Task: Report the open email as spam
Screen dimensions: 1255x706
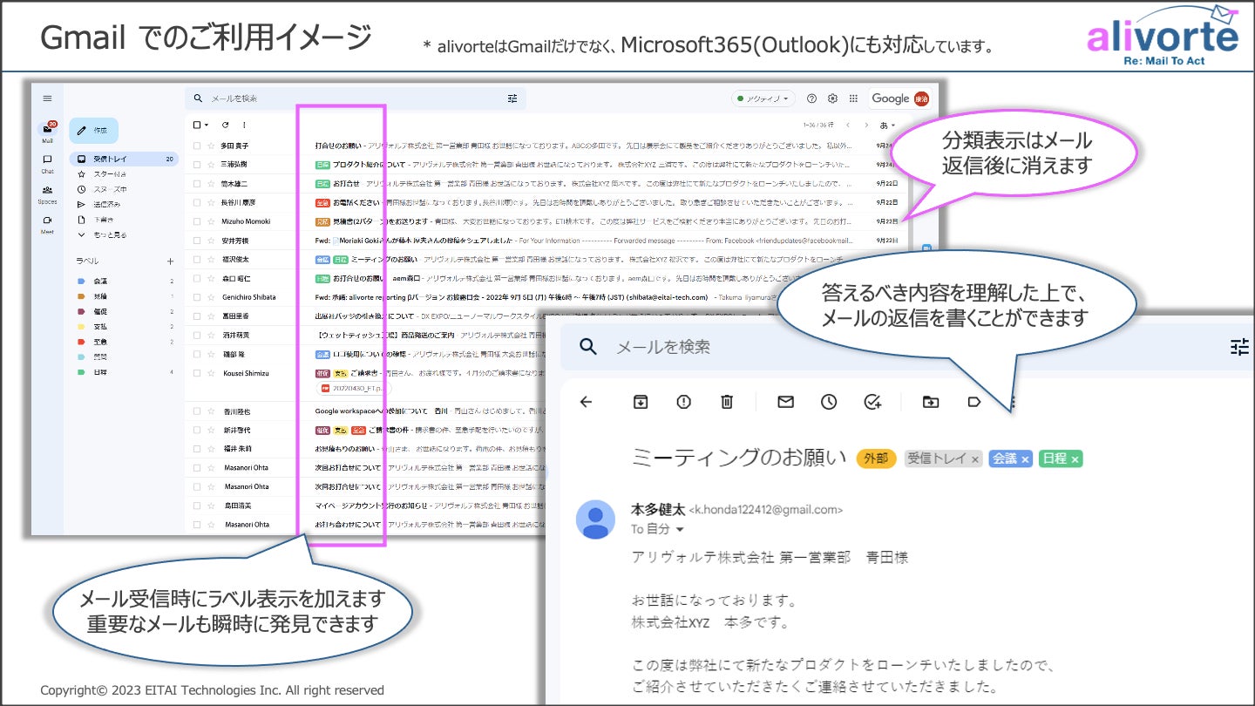Action: (684, 402)
